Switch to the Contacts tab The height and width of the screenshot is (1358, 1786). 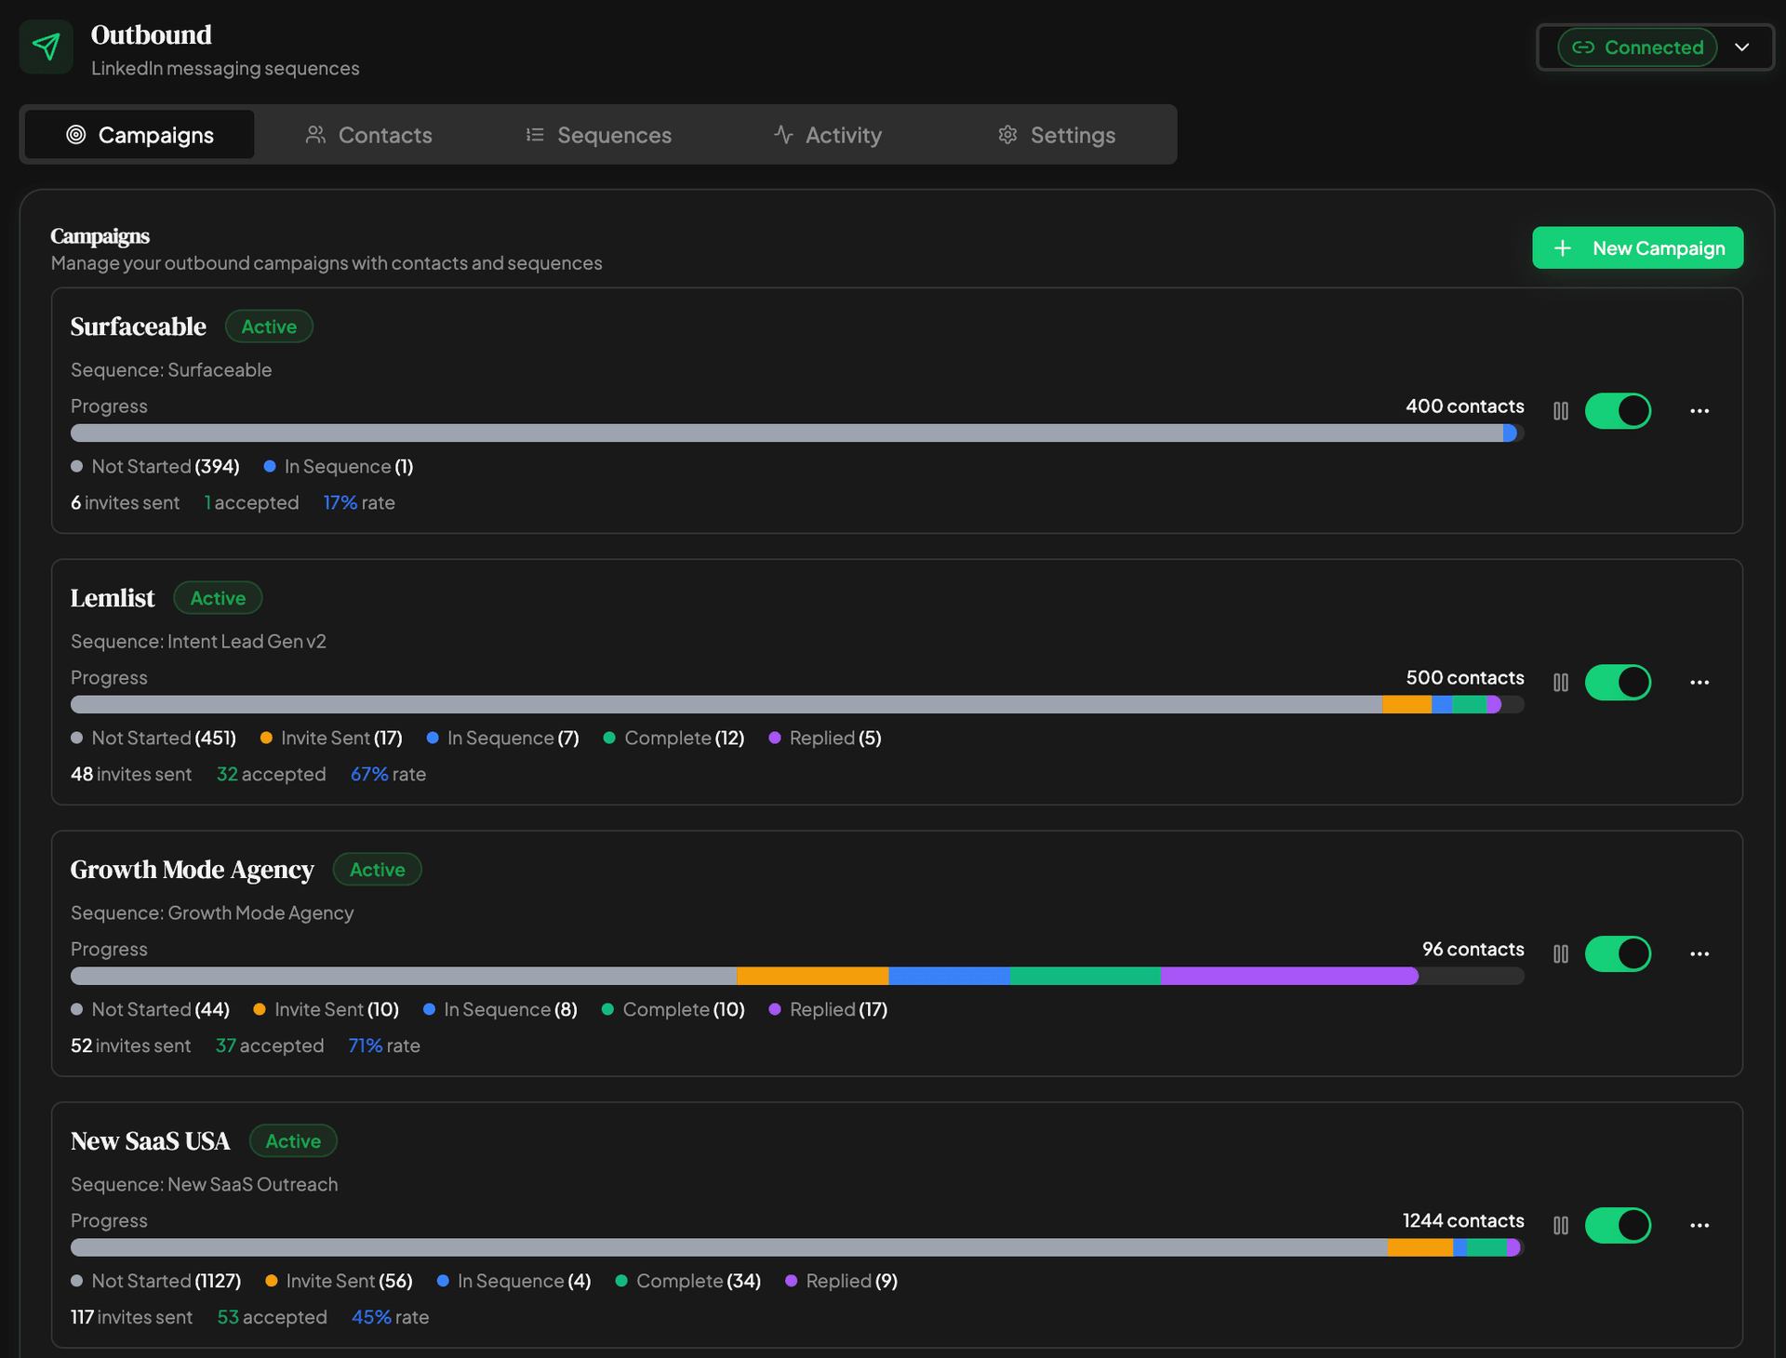click(x=384, y=135)
